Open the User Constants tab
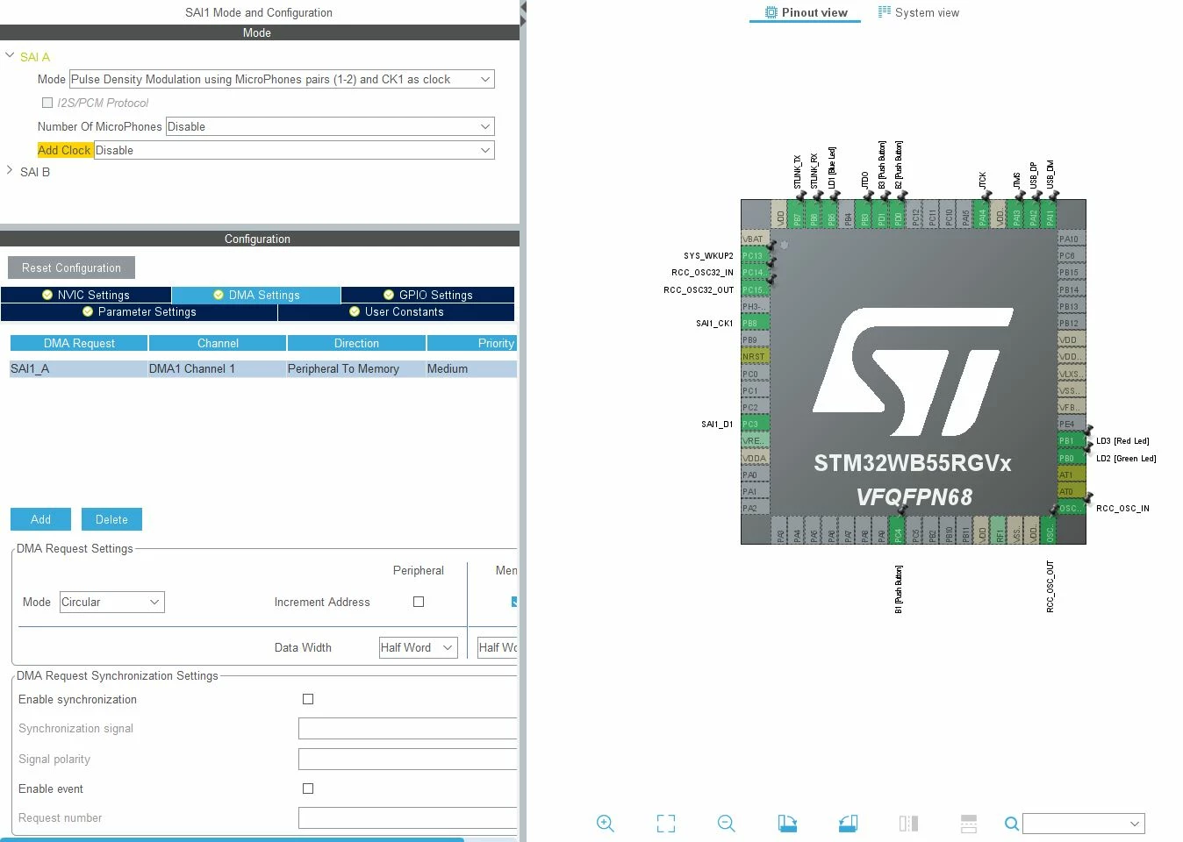This screenshot has height=842, width=1183. [x=396, y=311]
